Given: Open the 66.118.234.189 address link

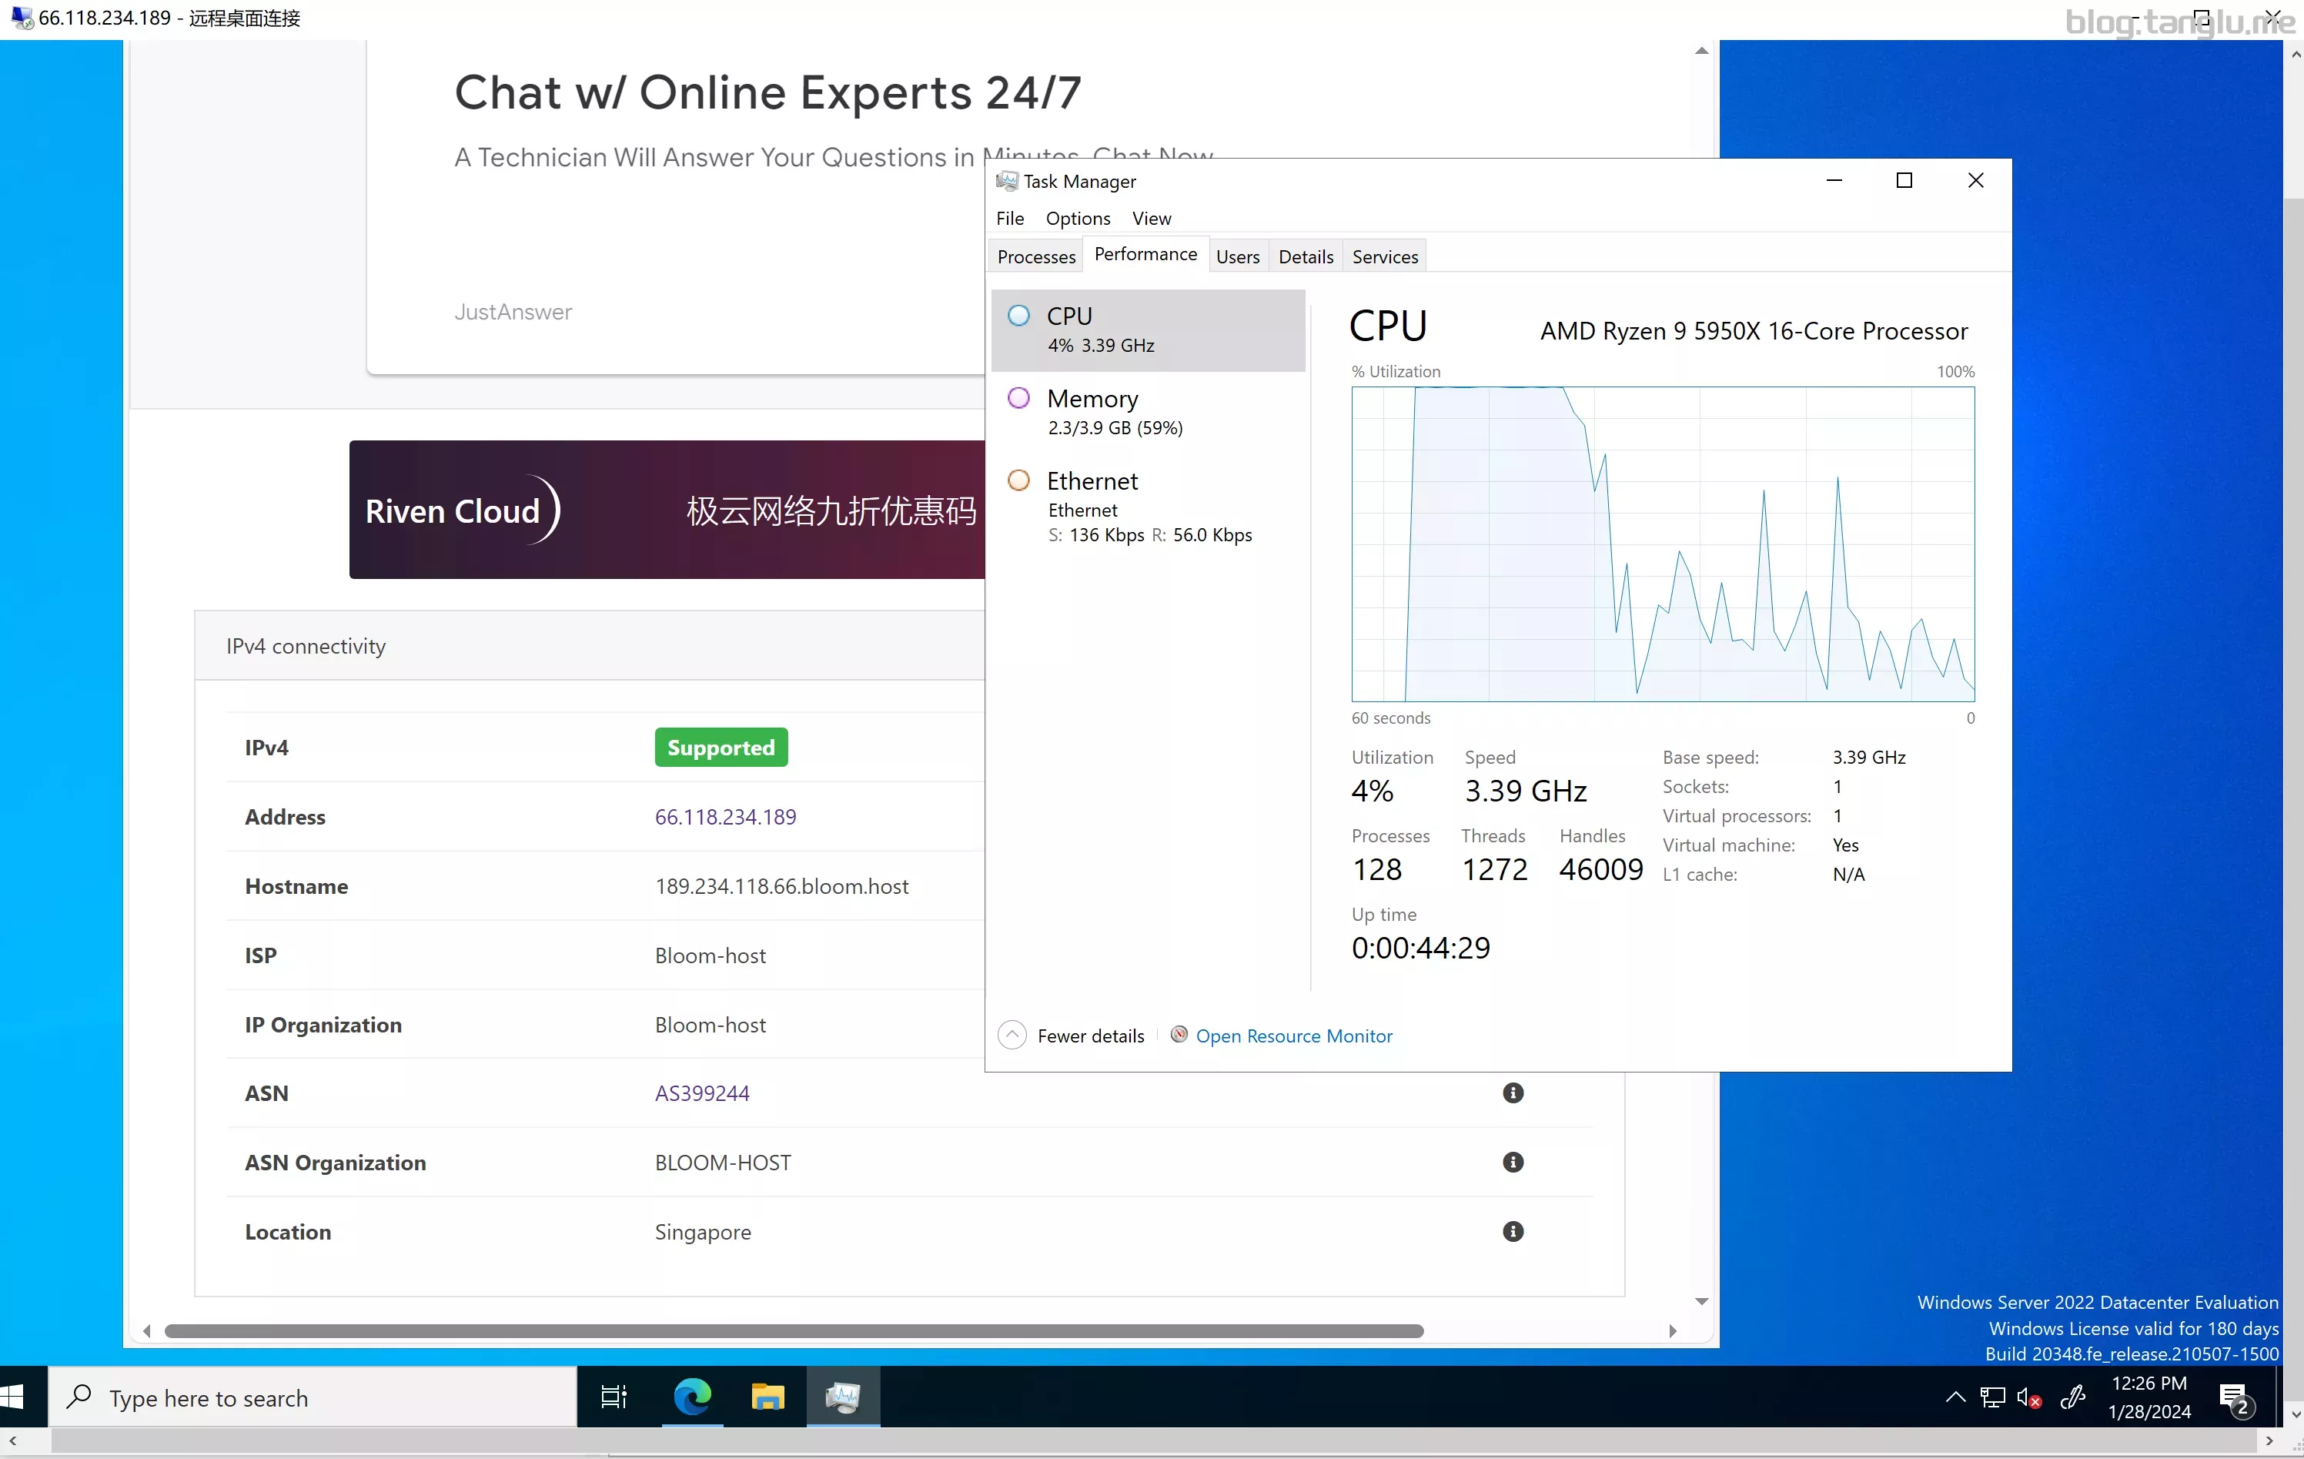Looking at the screenshot, I should click(x=725, y=816).
